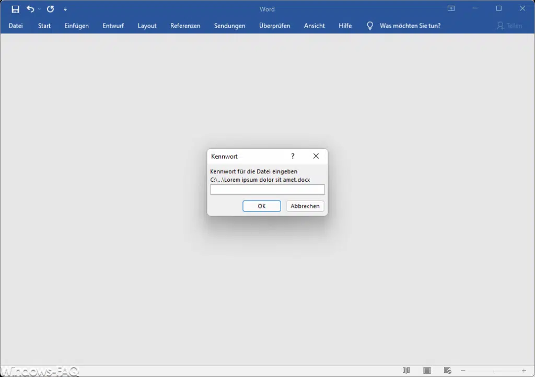
Task: Open the Datei menu tab
Action: pyautogui.click(x=16, y=26)
